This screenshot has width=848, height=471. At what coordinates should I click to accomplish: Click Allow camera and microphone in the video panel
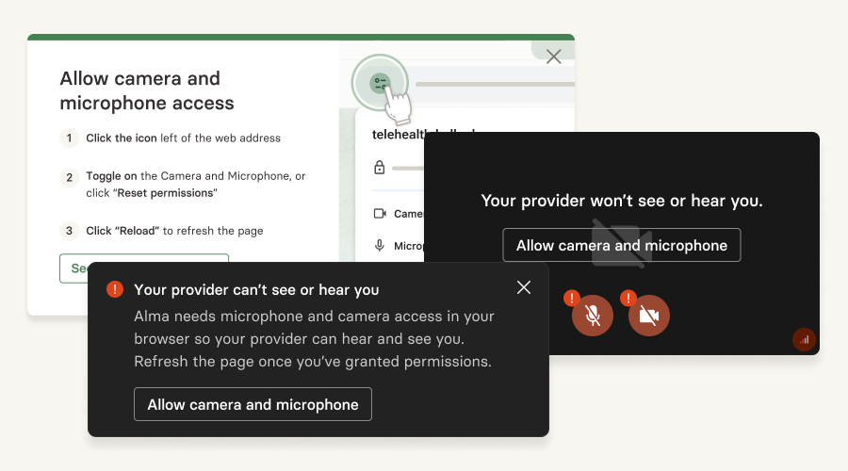tap(622, 245)
